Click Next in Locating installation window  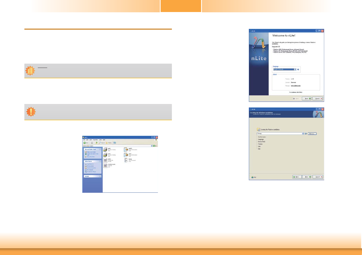coord(306,177)
